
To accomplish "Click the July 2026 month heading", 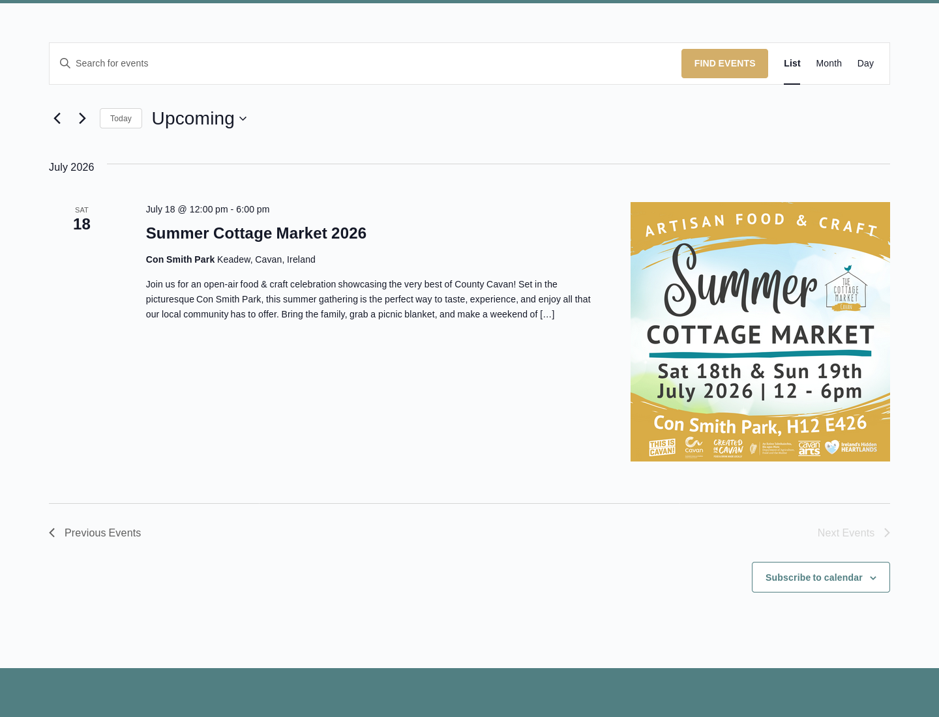I will [71, 168].
